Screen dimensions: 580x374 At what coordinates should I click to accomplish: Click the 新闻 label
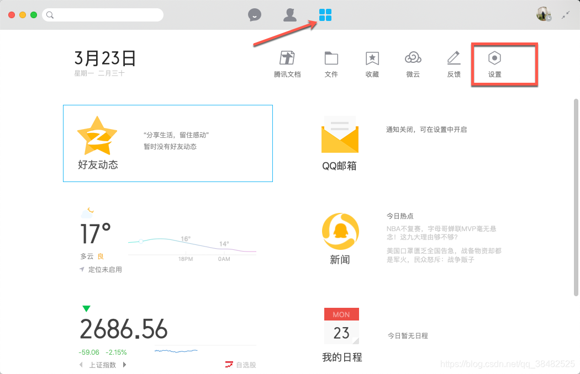click(x=340, y=260)
